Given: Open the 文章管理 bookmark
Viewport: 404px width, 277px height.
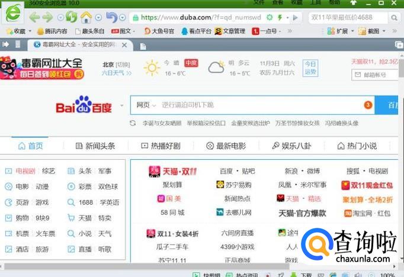Looking at the screenshot, I should [230, 31].
